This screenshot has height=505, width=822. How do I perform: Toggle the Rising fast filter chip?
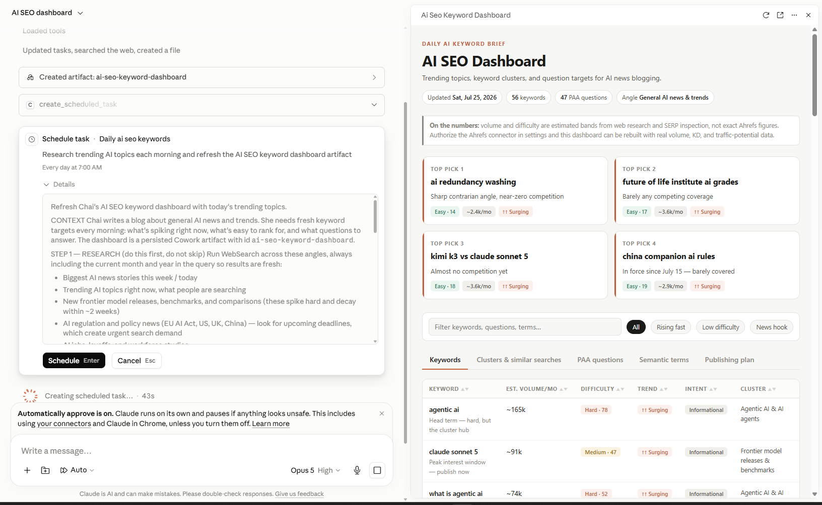point(671,327)
